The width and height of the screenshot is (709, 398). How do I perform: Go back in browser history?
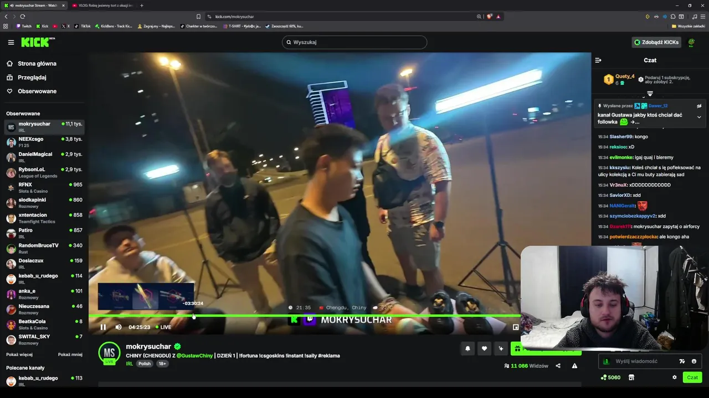pyautogui.click(x=6, y=17)
